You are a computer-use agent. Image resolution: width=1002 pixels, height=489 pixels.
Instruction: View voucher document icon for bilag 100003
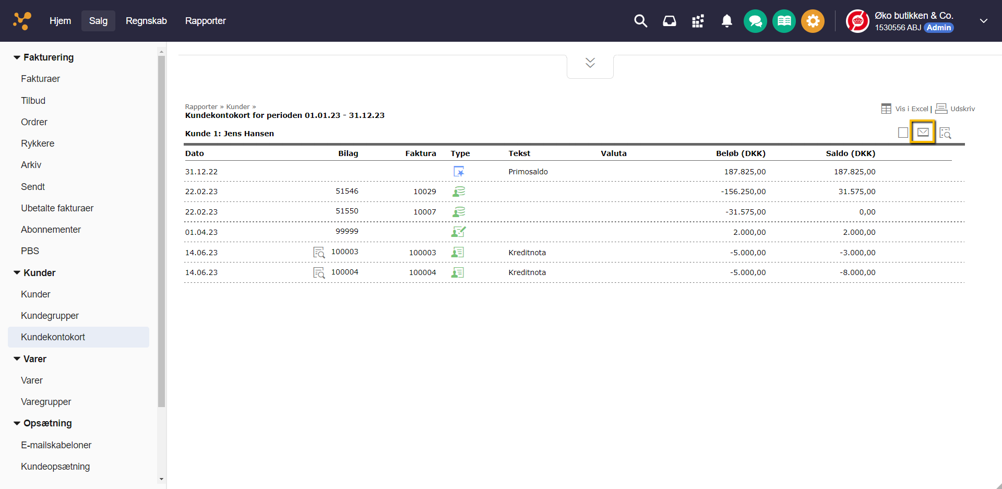pos(319,253)
